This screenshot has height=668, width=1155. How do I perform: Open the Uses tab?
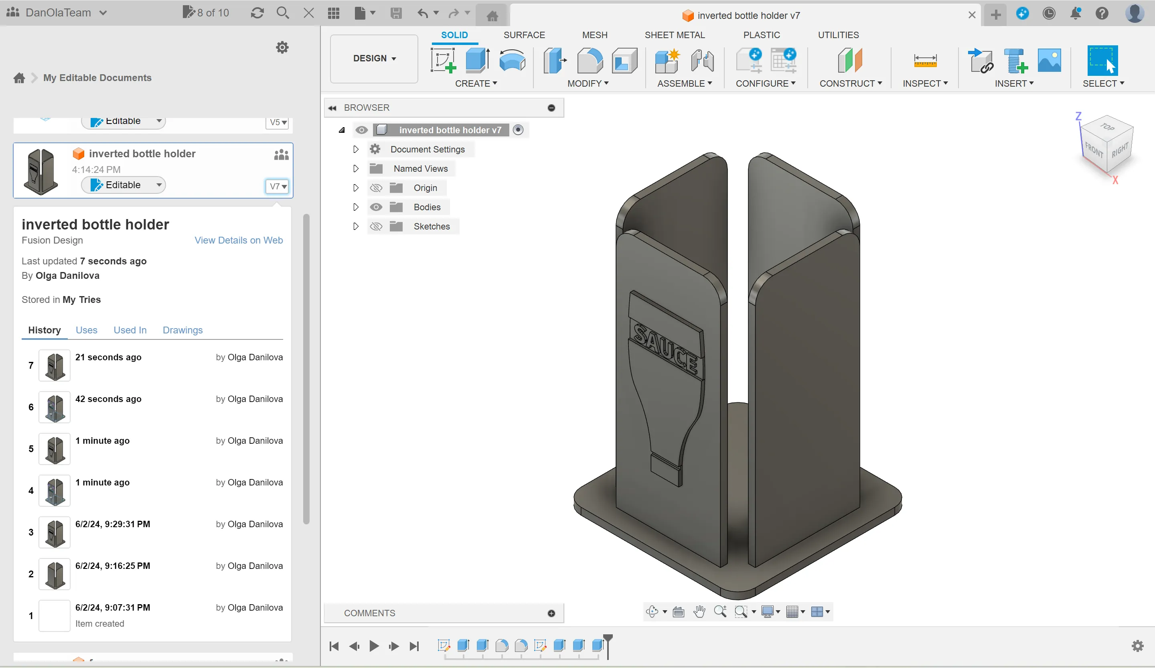click(x=86, y=330)
